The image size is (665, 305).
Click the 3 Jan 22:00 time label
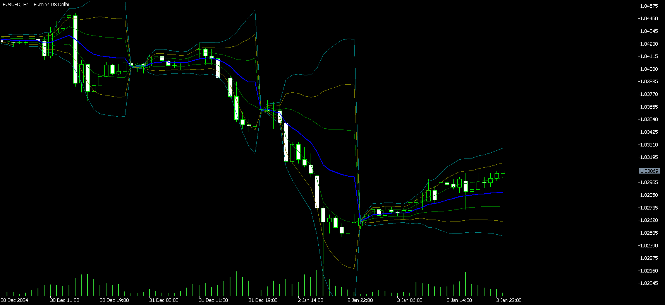509,300
